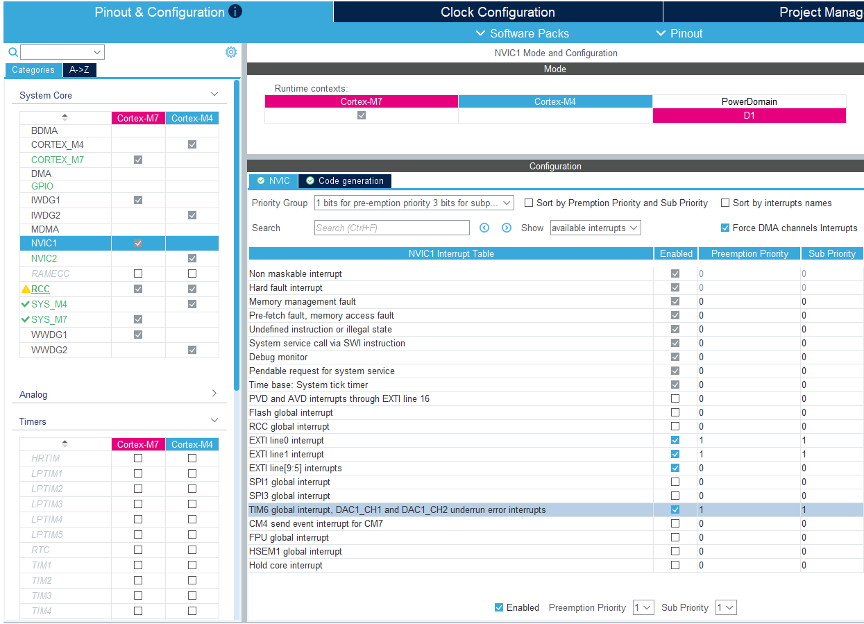Uncheck Force DMA channels Interrupts
Image resolution: width=864 pixels, height=624 pixels.
pyautogui.click(x=725, y=228)
